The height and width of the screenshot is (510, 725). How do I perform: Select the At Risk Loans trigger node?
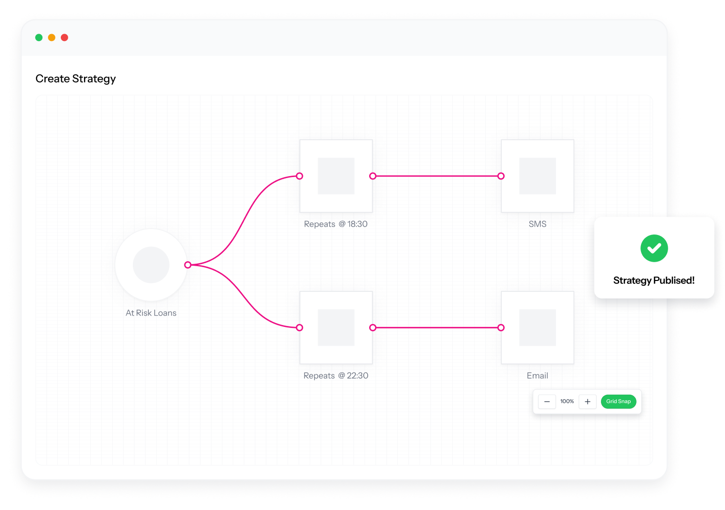(151, 265)
